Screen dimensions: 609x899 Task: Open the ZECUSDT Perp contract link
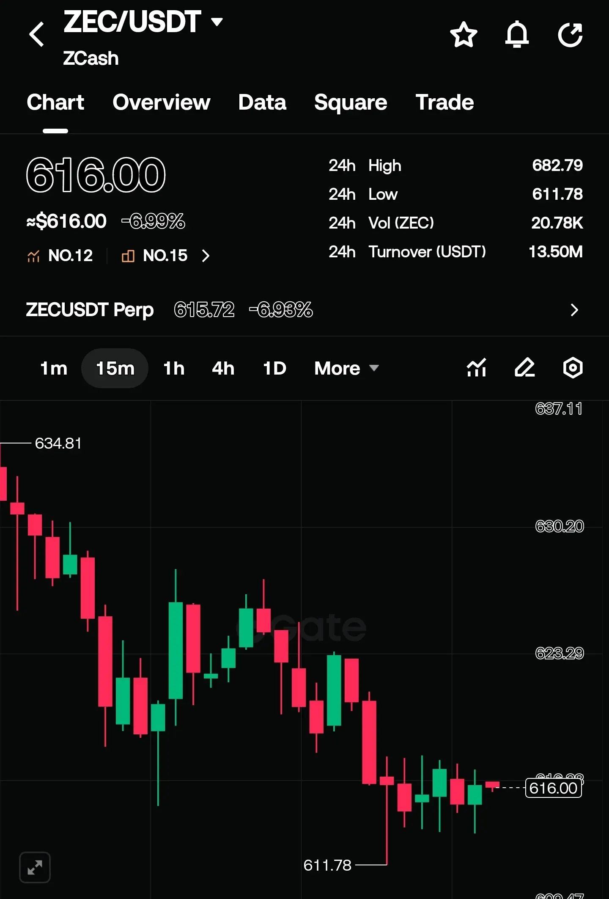90,310
